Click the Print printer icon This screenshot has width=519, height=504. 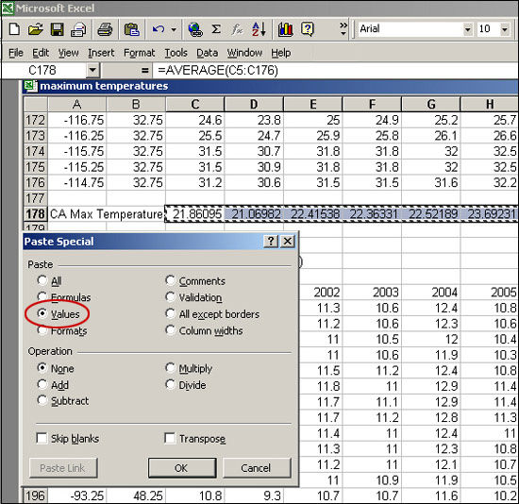(105, 29)
